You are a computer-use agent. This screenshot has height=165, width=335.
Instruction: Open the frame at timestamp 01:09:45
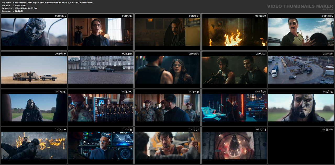[x=234, y=70]
